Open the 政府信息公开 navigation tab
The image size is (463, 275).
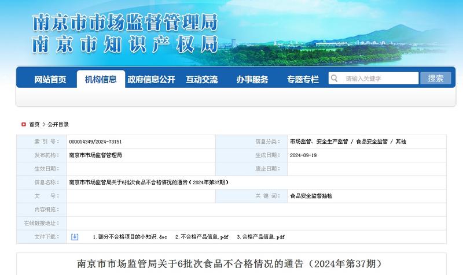[x=151, y=79]
